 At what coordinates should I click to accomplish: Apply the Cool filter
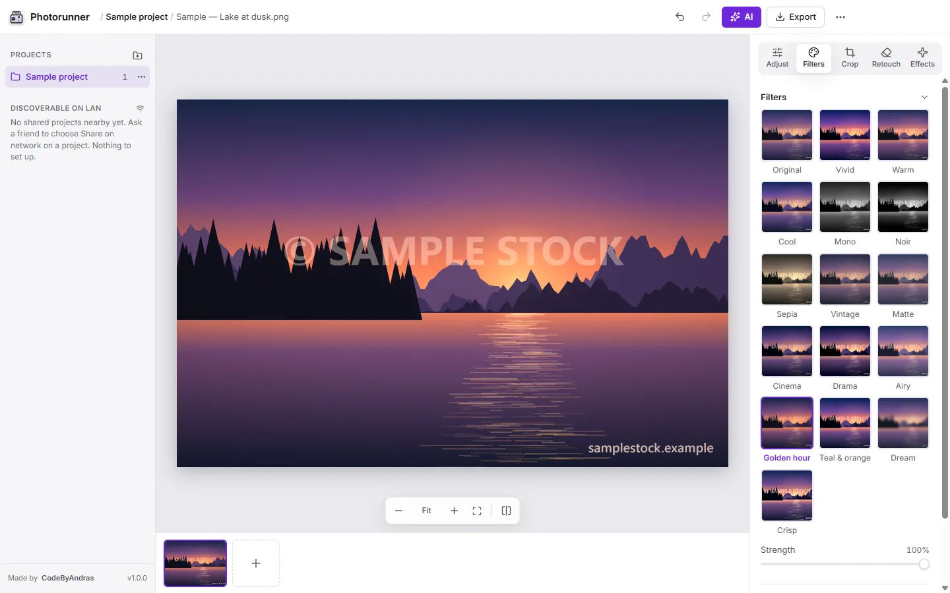click(787, 214)
